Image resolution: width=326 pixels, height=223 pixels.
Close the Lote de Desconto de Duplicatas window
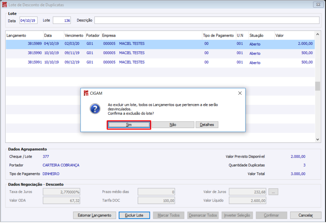[x=318, y=4]
